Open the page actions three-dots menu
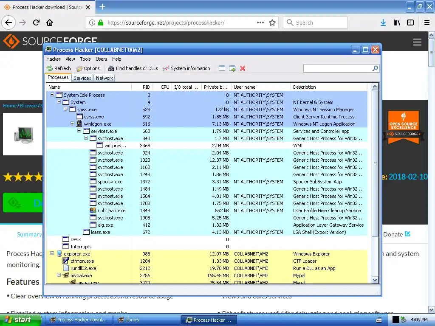This screenshot has height=326, width=435. click(x=260, y=22)
